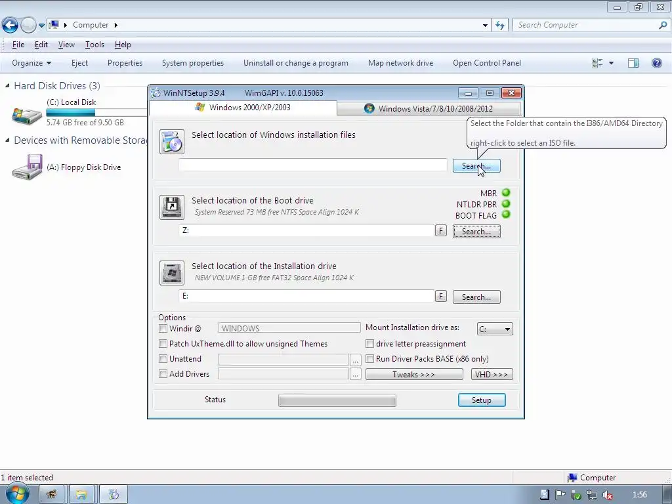This screenshot has width=672, height=504.
Task: Click Uninstall or change a program
Action: (x=296, y=63)
